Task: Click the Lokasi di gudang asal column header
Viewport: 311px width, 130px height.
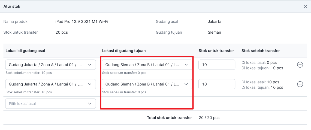Action: (x=25, y=51)
